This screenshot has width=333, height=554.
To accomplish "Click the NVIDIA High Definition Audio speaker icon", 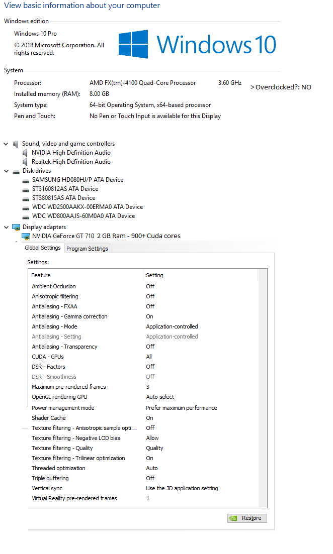I will (x=25, y=153).
